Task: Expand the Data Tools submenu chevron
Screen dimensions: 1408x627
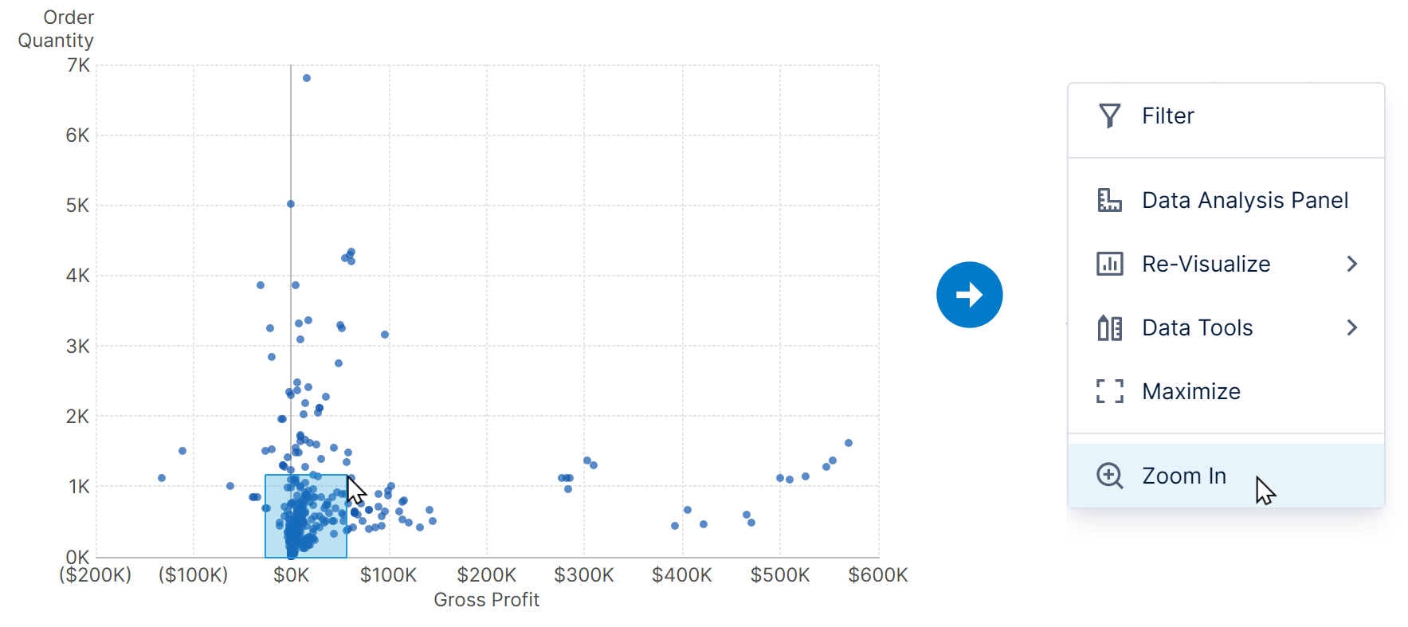Action: click(1351, 327)
